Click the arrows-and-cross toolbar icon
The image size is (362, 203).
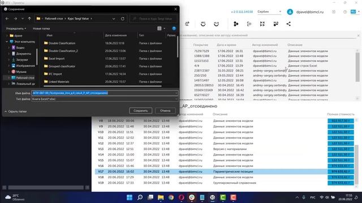pyautogui.click(x=262, y=24)
